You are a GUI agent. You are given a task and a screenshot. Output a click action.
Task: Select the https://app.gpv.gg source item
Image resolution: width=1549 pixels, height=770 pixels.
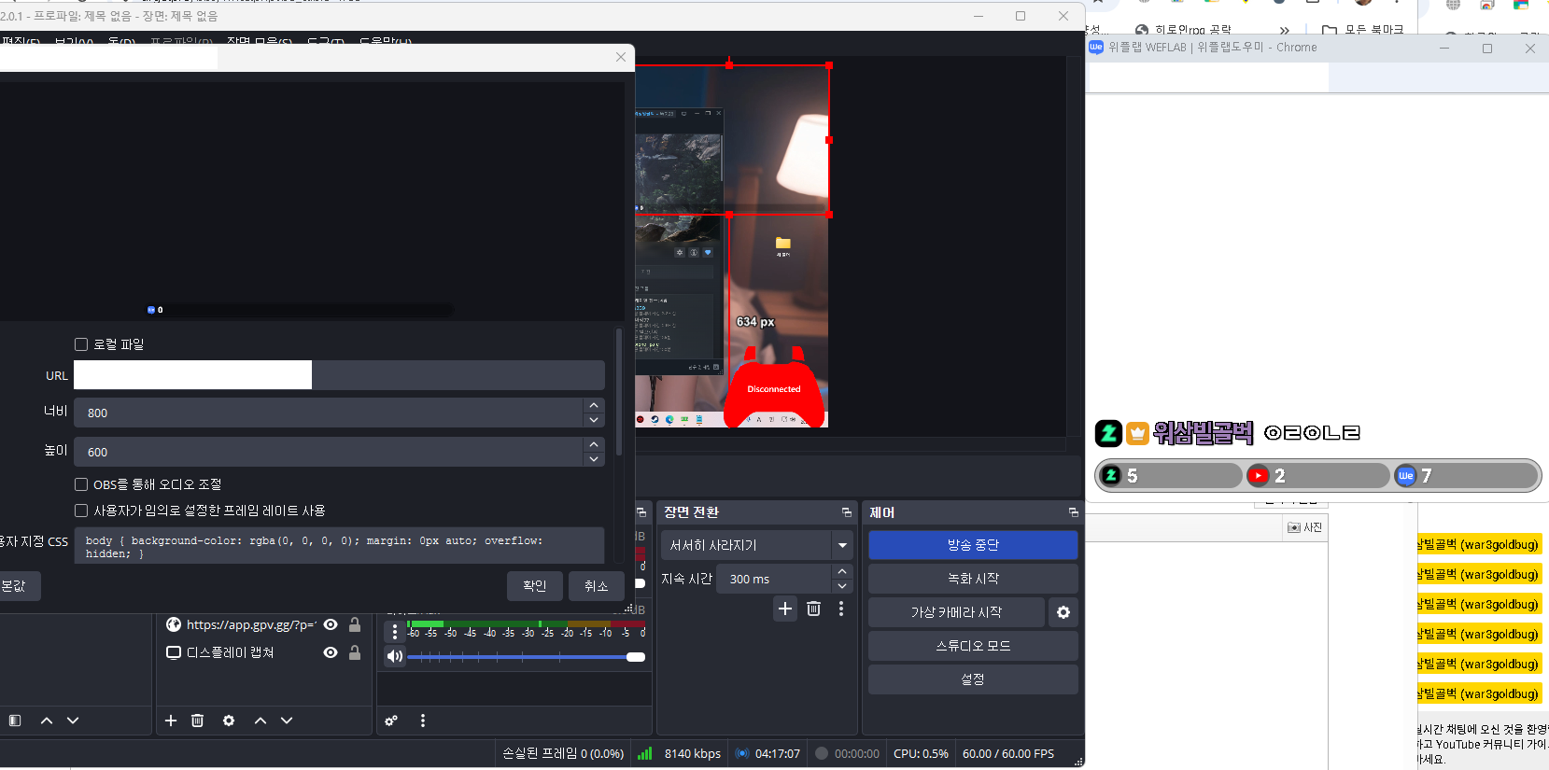pos(250,624)
